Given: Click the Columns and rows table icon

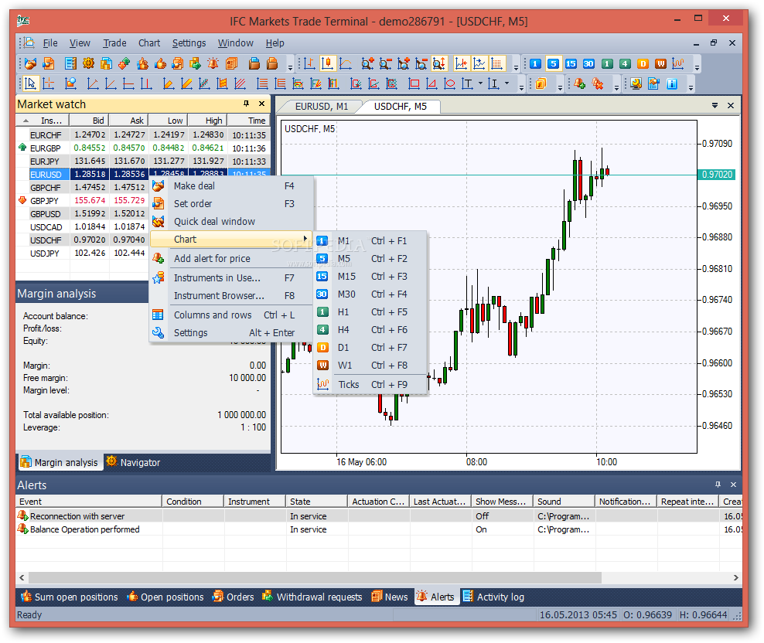Looking at the screenshot, I should pos(158,315).
